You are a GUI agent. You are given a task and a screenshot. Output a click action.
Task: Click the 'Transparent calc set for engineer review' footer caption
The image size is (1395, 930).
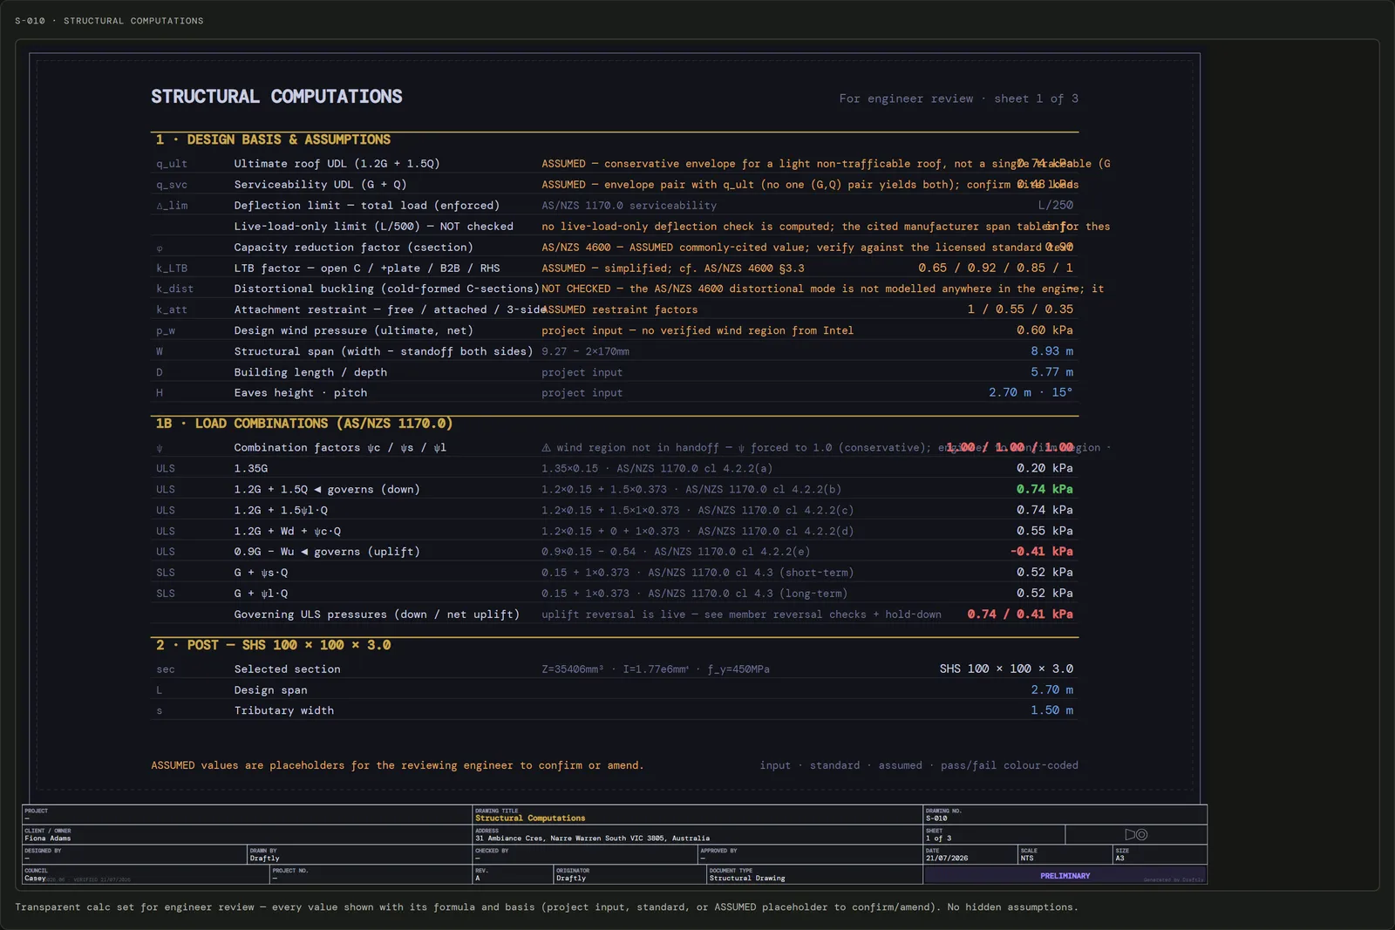(547, 907)
